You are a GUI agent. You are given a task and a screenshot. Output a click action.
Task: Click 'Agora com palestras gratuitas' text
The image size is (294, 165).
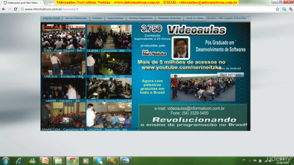(152, 87)
